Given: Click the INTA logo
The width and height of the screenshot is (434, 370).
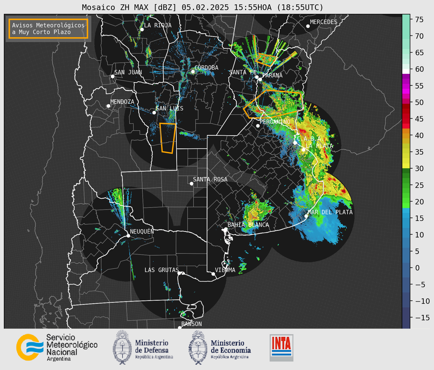Looking at the screenshot, I should point(281,348).
